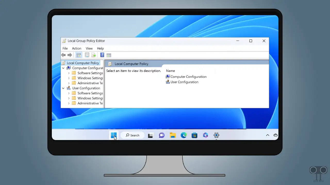This screenshot has height=185, width=330.
Task: Expand Software Settings under User Configuration
Action: click(69, 93)
